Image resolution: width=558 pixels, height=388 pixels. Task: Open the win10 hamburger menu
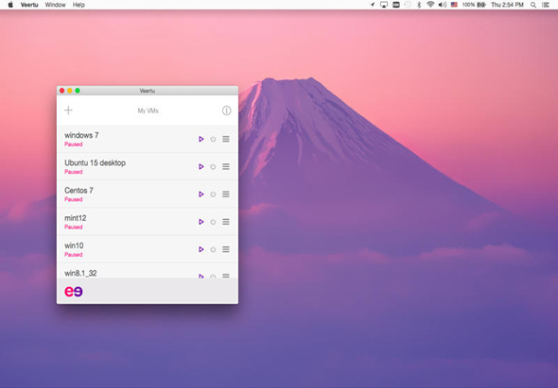tap(226, 249)
